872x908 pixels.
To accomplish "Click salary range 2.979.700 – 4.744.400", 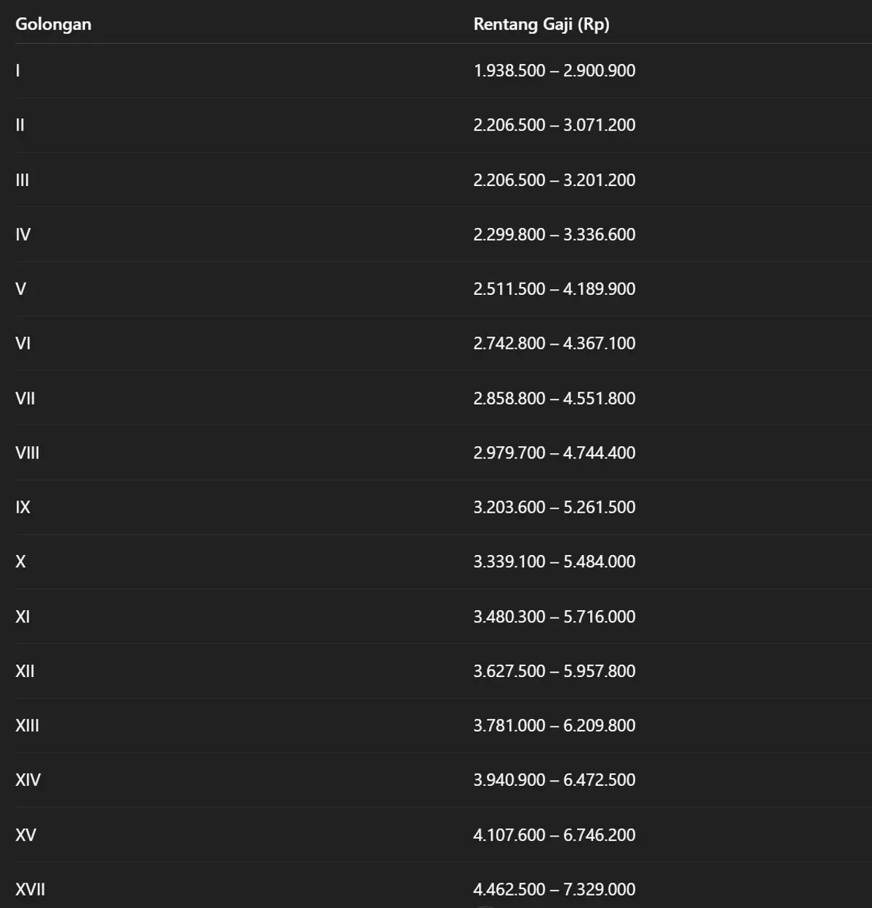I will pos(554,453).
